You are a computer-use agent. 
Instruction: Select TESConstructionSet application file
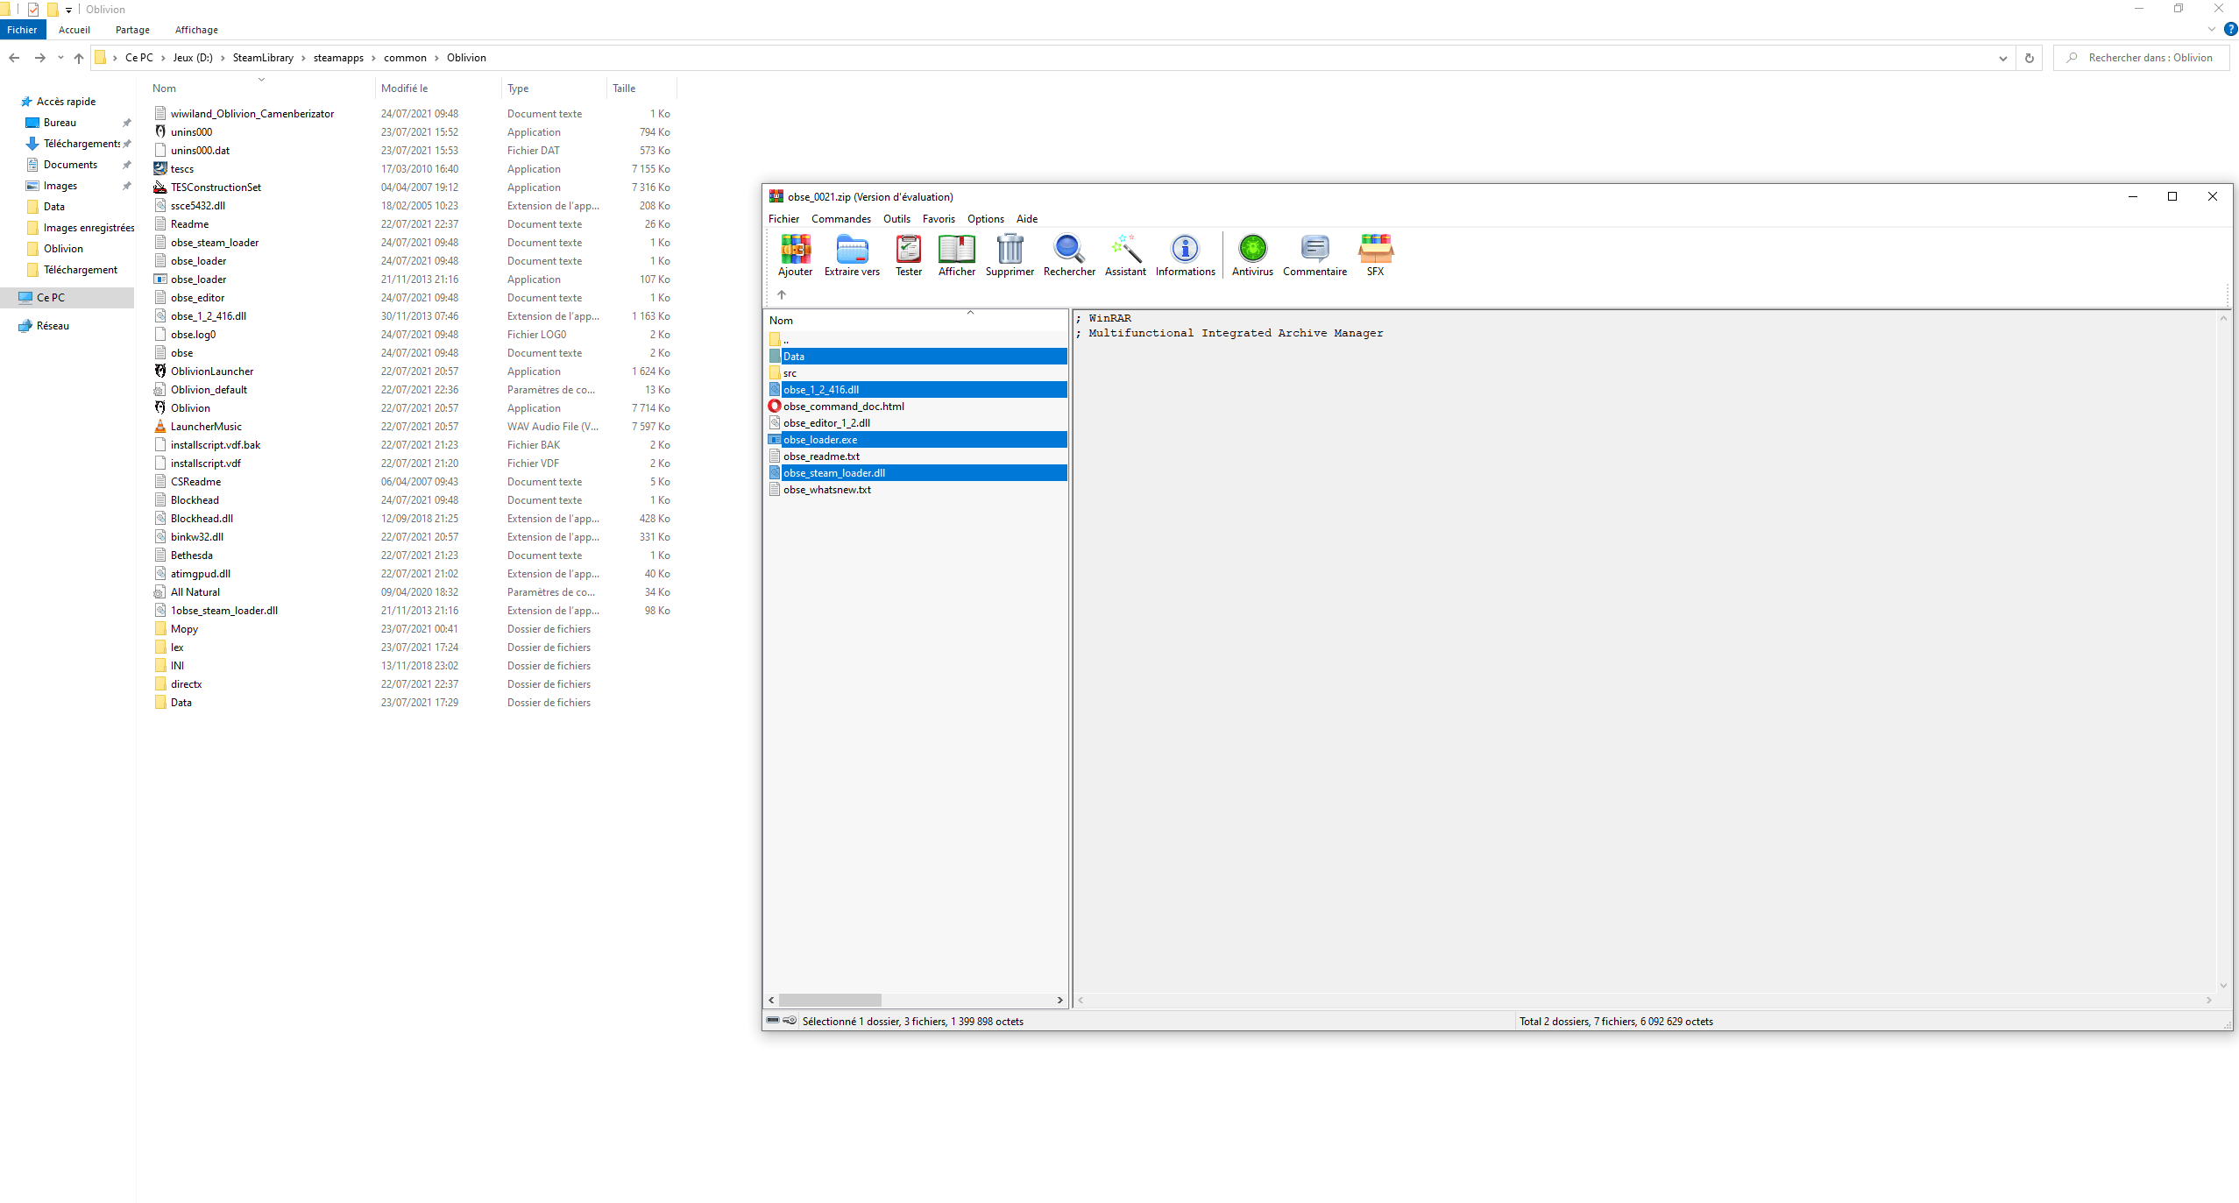coord(216,188)
